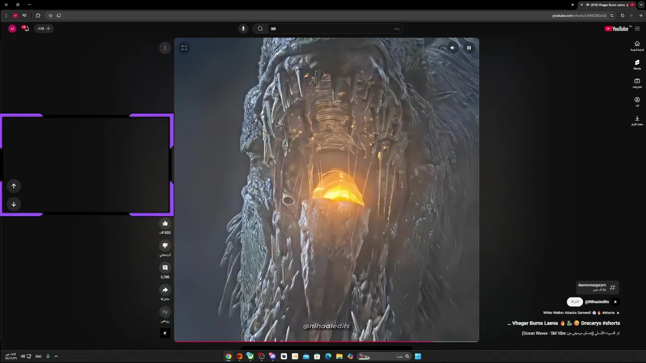Open Home in the YouTube sidebar
Screen dimensions: 646x363
[637, 46]
